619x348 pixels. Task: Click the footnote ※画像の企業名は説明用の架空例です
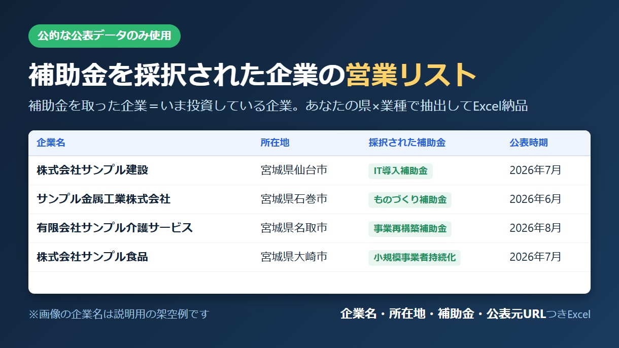click(119, 314)
